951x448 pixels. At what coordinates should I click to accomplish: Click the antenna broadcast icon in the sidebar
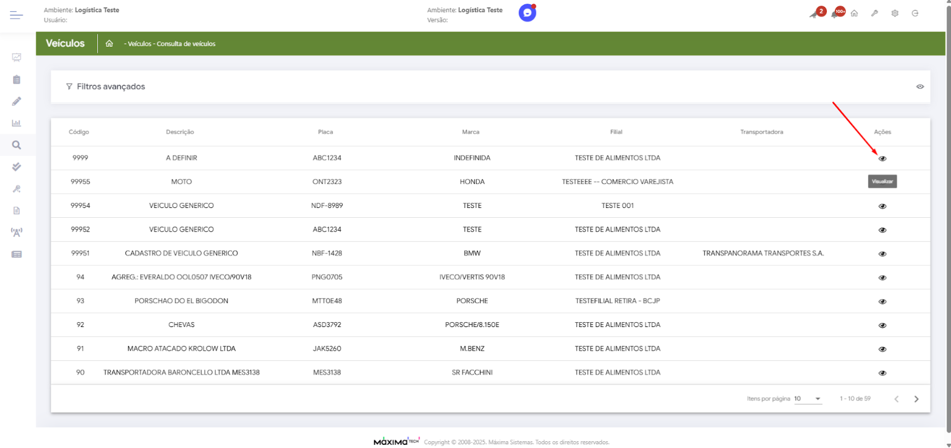click(x=17, y=232)
